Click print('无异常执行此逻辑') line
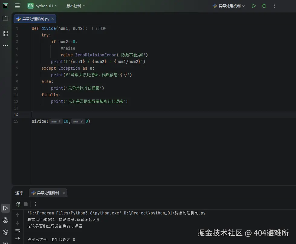 tap(77, 88)
